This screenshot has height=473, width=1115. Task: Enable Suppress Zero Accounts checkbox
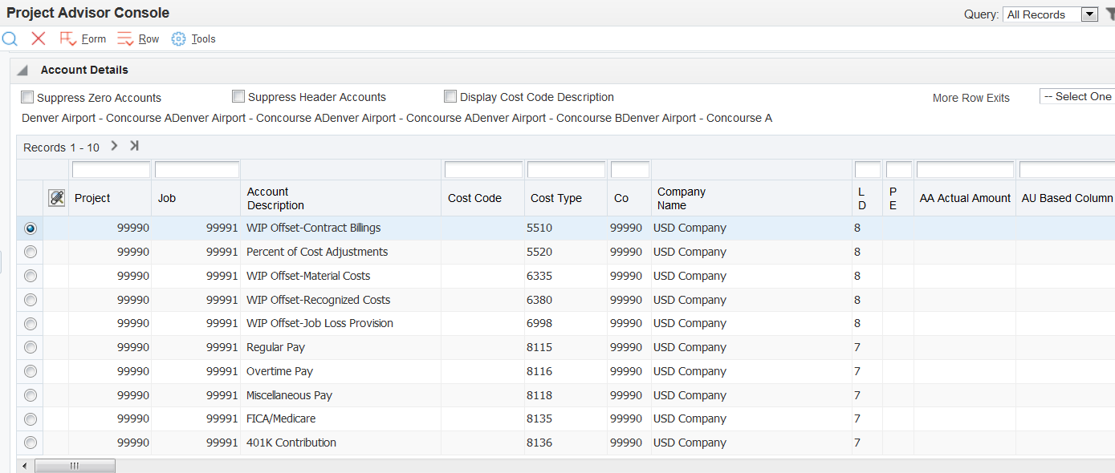pyautogui.click(x=27, y=97)
